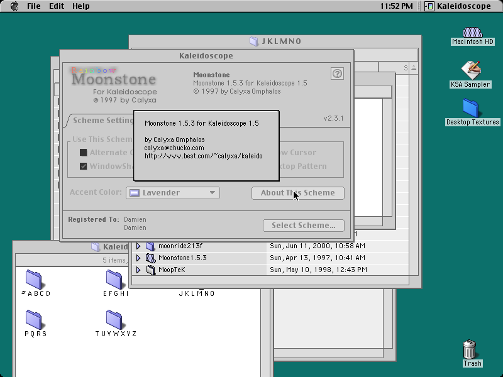Click the menu bar clock
The image size is (503, 377).
396,6
